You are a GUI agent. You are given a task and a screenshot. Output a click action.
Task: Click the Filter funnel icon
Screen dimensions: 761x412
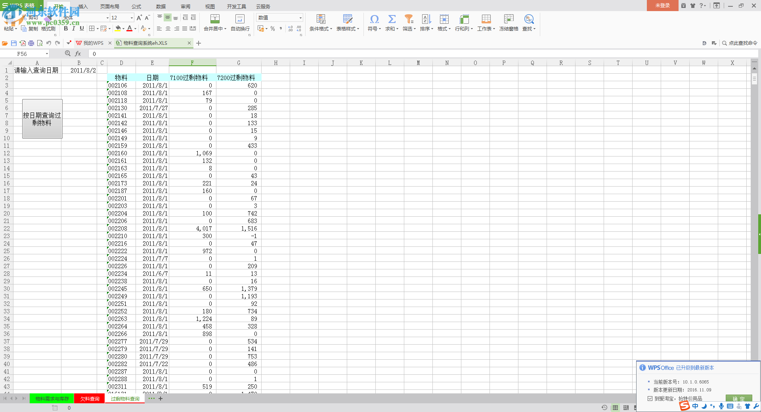coord(409,19)
